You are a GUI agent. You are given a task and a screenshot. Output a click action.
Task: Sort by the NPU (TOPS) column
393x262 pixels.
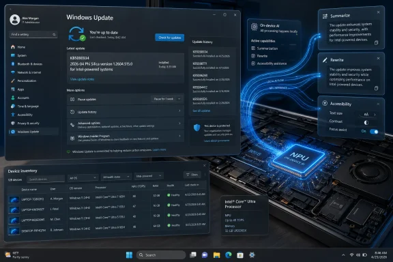click(x=139, y=186)
